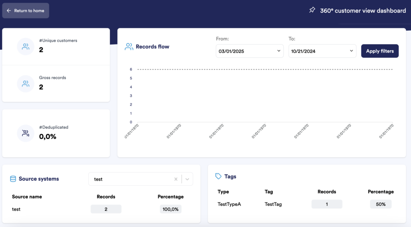Click the Tags heading
This screenshot has width=411, height=227.
230,176
